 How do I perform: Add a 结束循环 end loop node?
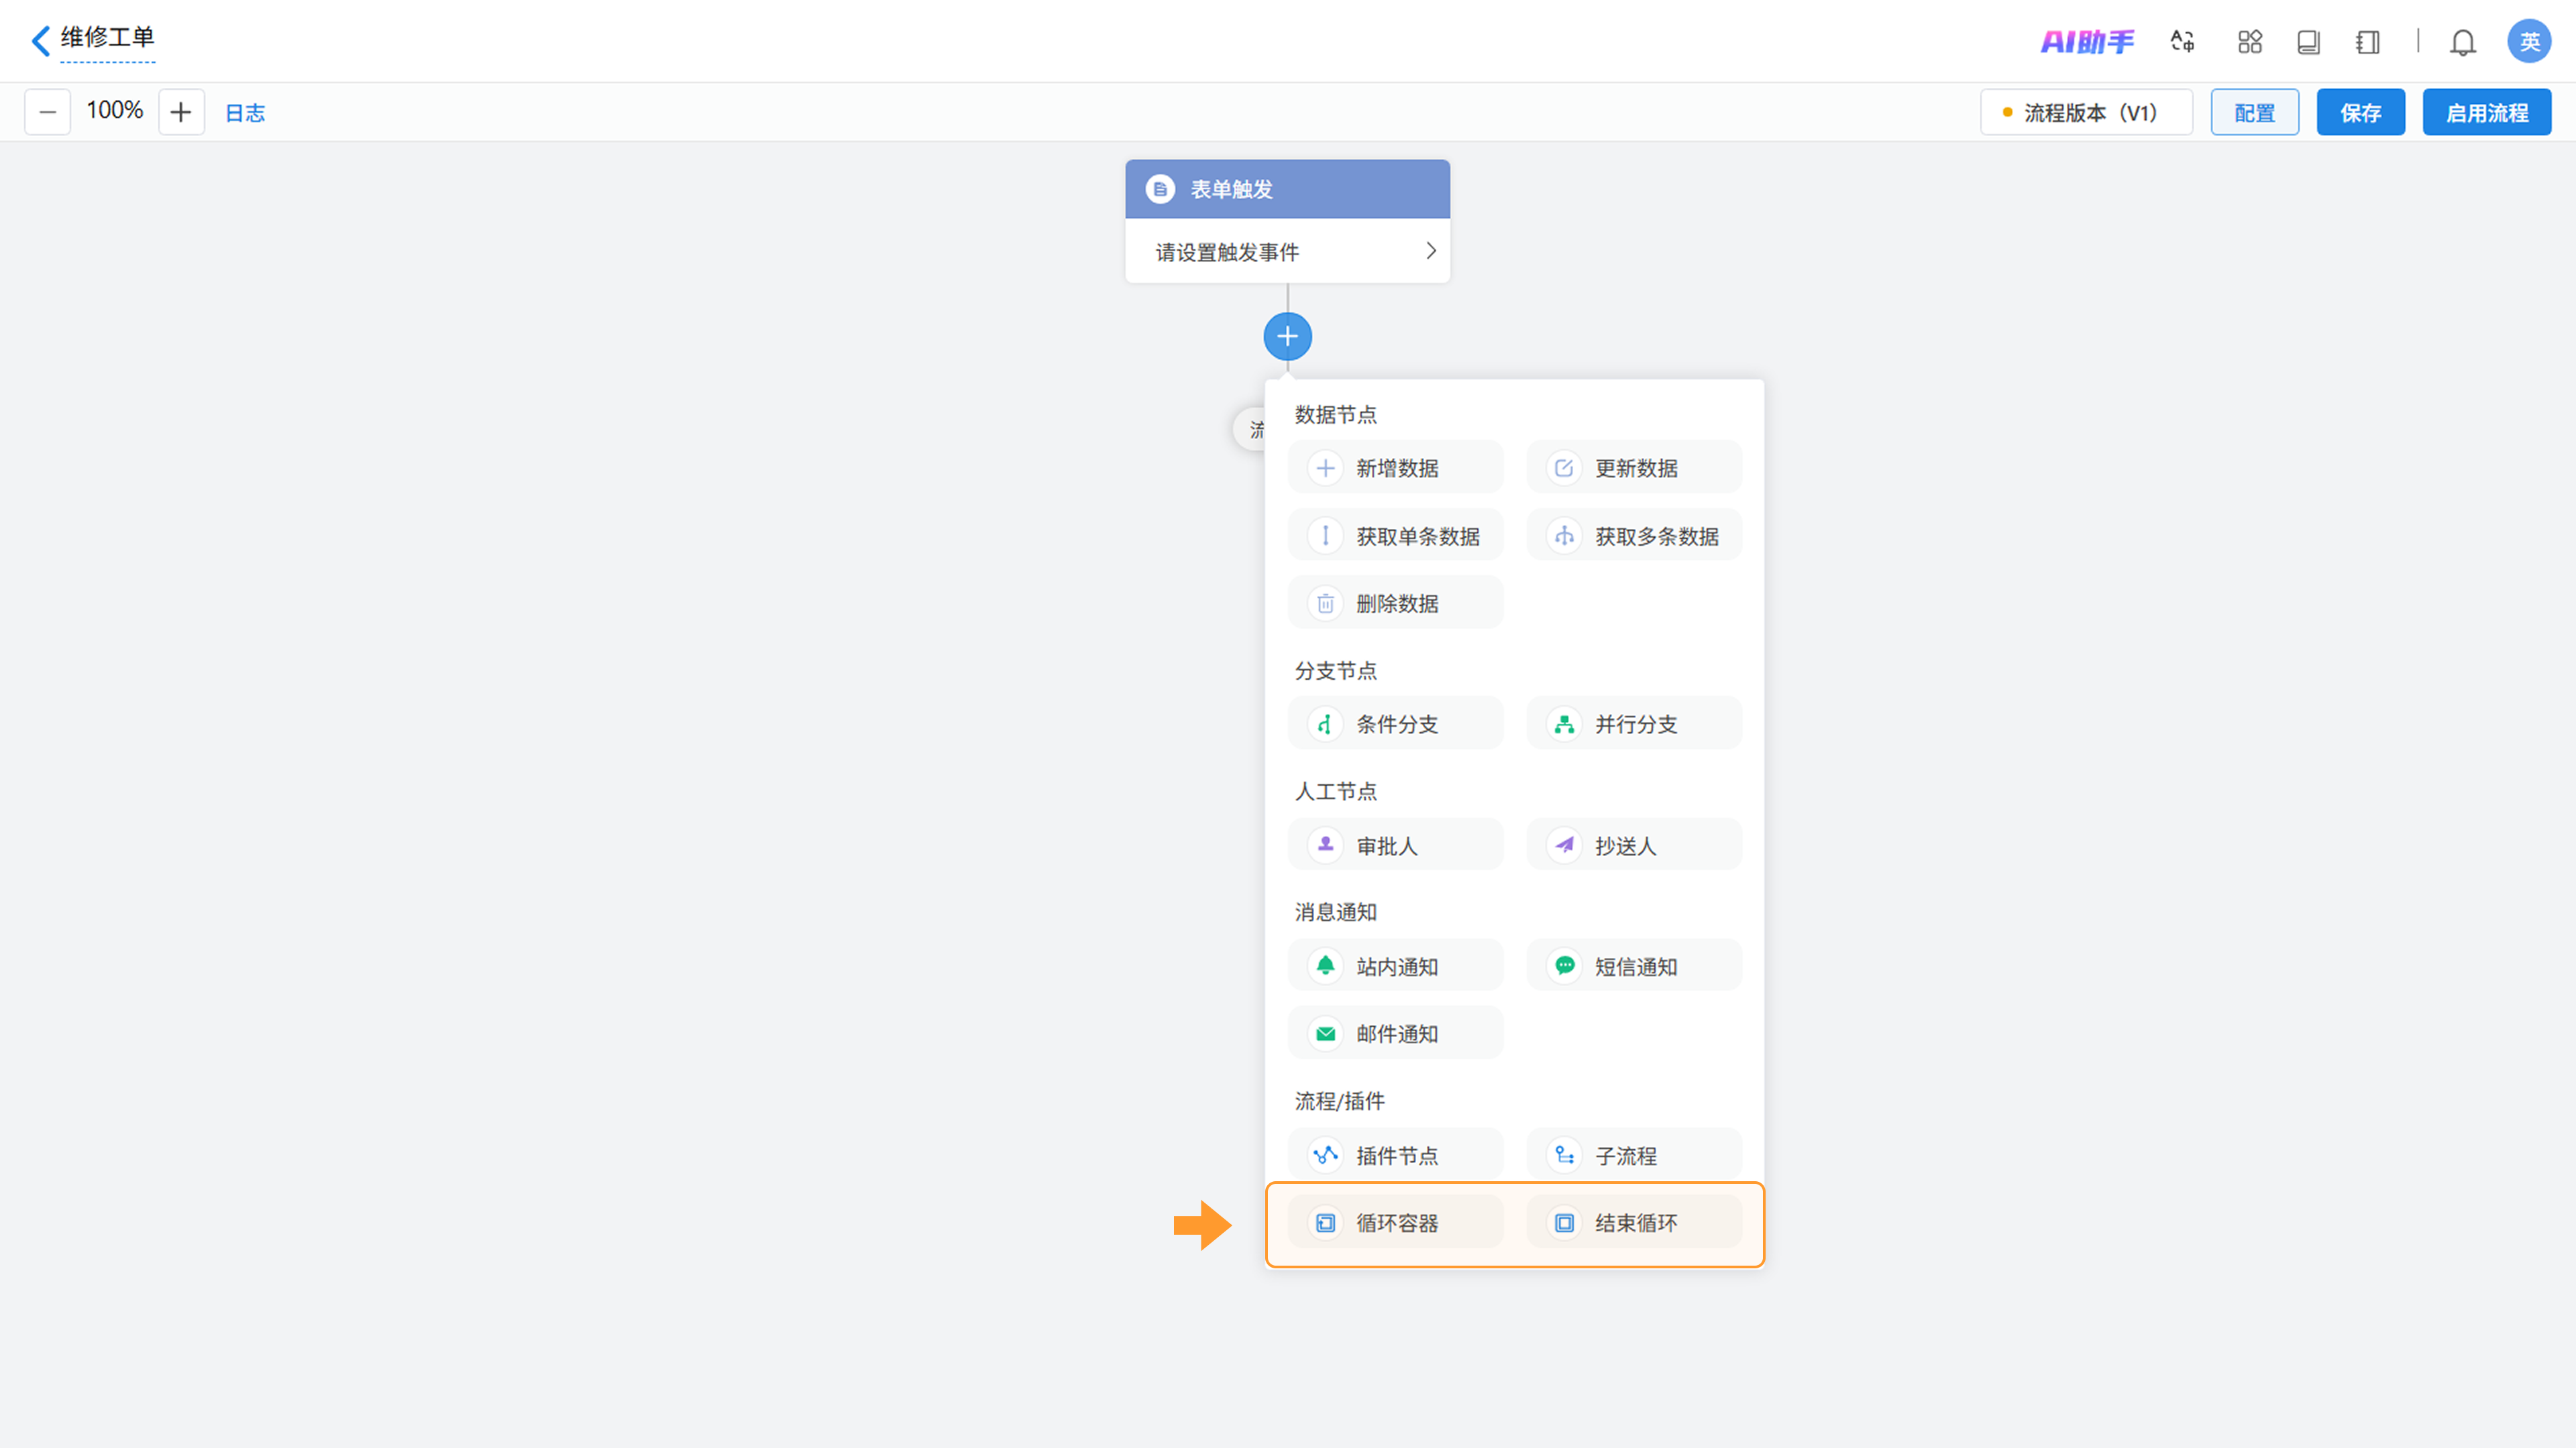coord(1634,1222)
